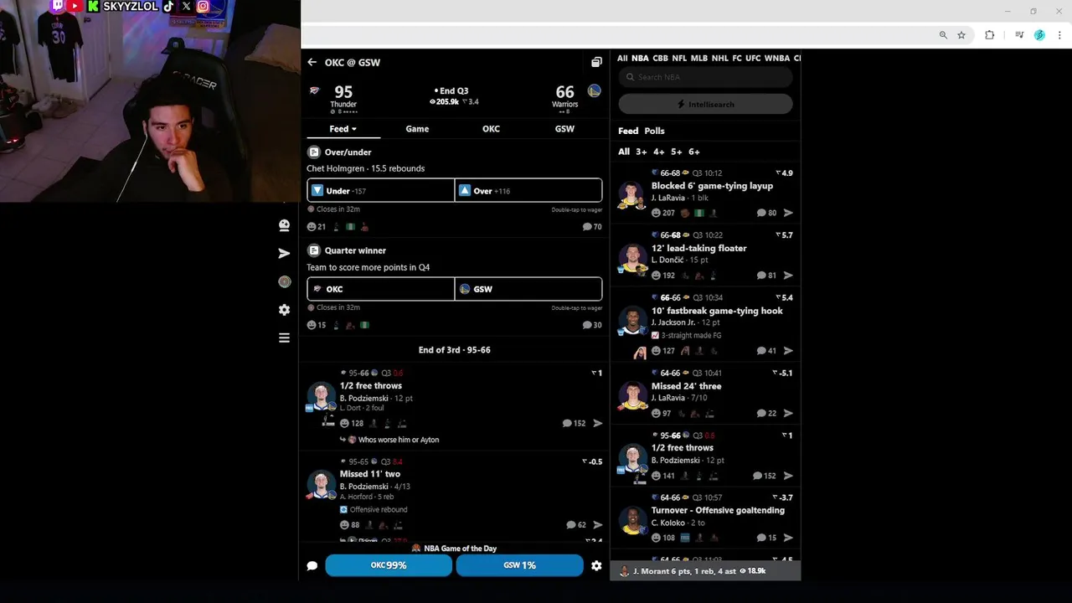Filter right feed by 6+ rating
The height and width of the screenshot is (603, 1072).
tap(693, 152)
